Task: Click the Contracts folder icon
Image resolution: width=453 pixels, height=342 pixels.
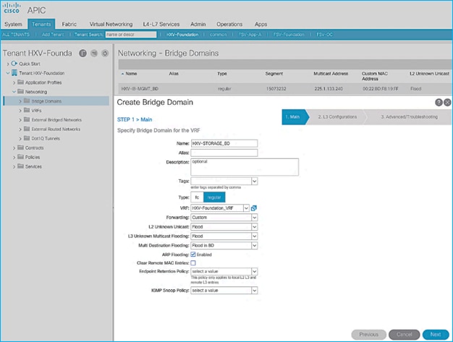Action: coord(20,148)
